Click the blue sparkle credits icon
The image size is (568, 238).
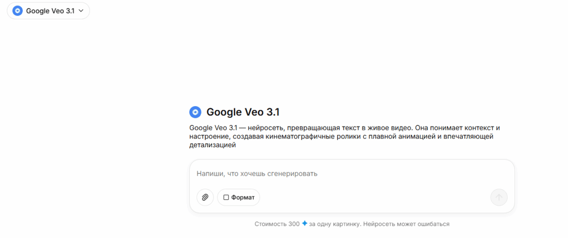pyautogui.click(x=304, y=224)
